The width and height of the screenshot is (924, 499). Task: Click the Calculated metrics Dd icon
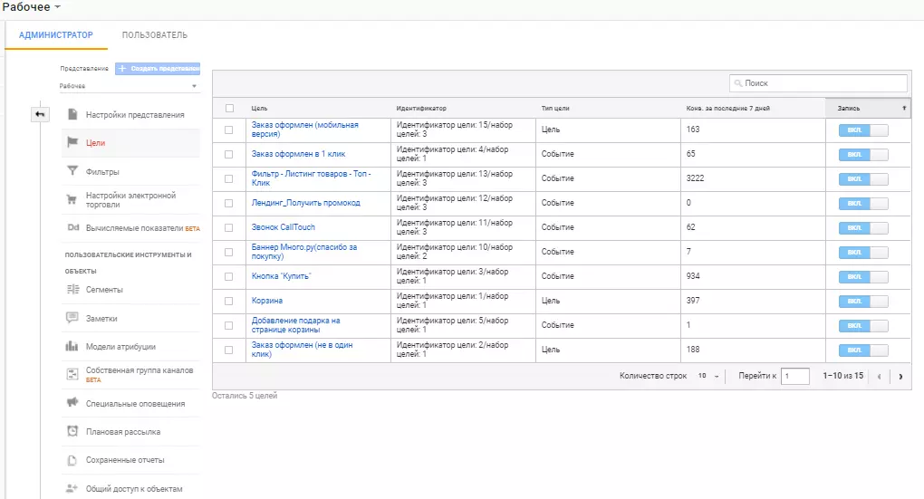(x=72, y=227)
